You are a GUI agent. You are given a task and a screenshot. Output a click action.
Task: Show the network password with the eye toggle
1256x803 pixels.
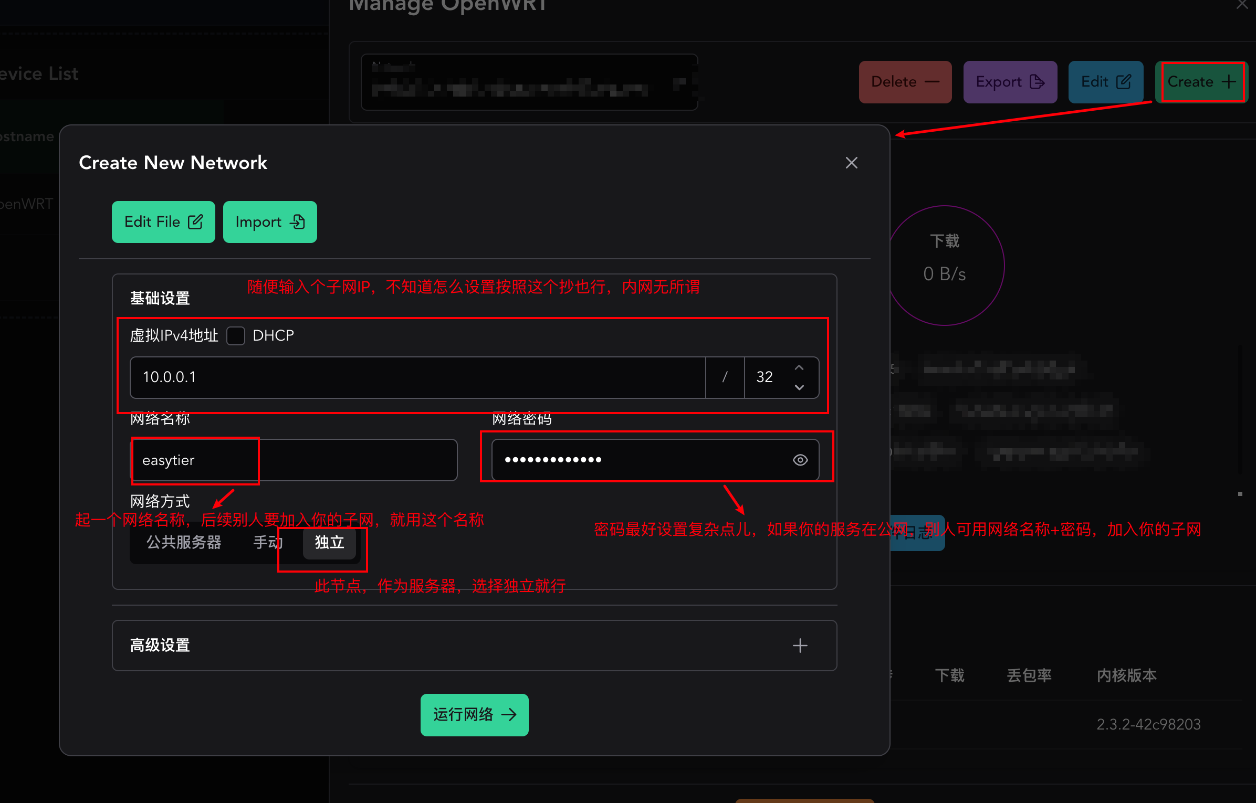(x=800, y=460)
